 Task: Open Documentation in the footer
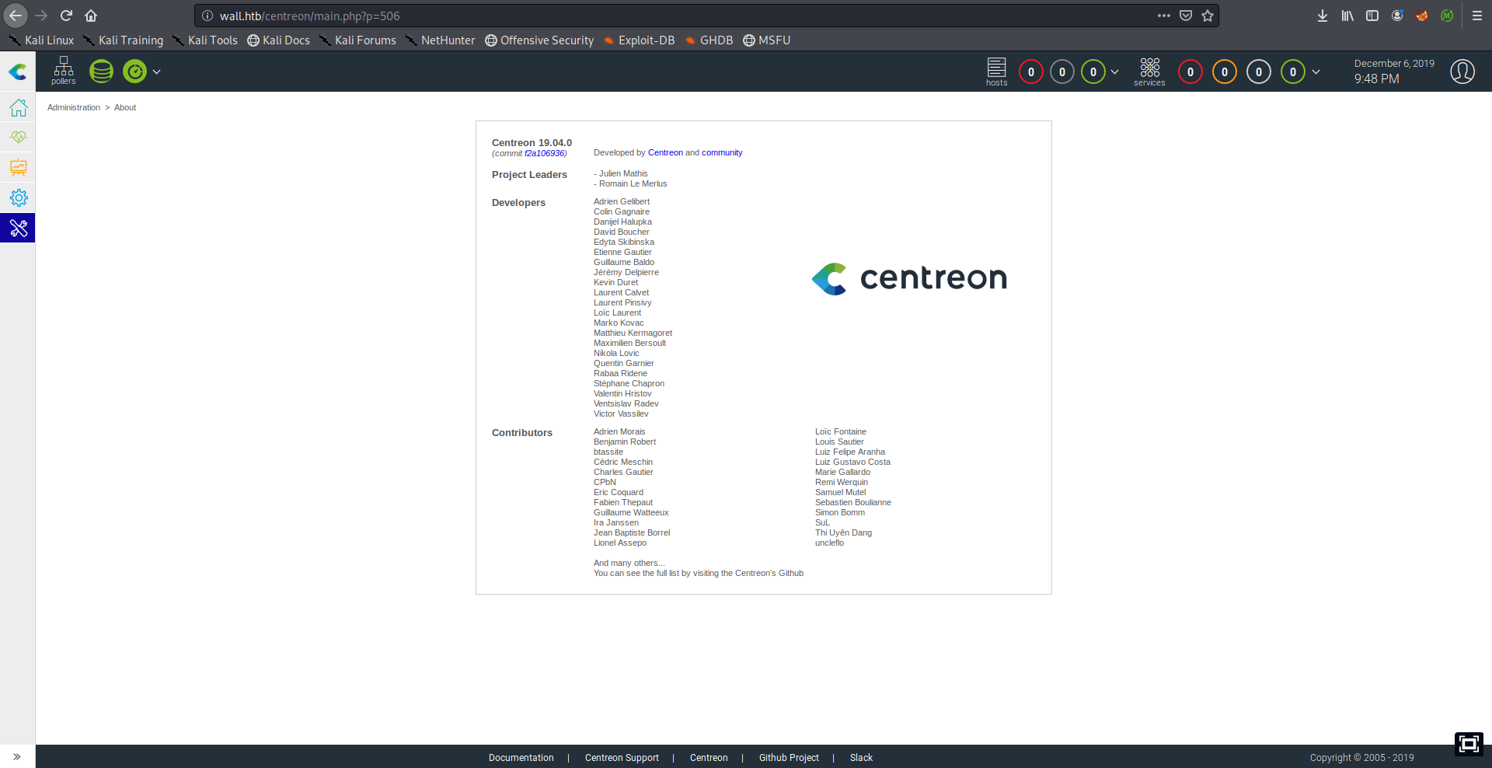click(x=521, y=758)
